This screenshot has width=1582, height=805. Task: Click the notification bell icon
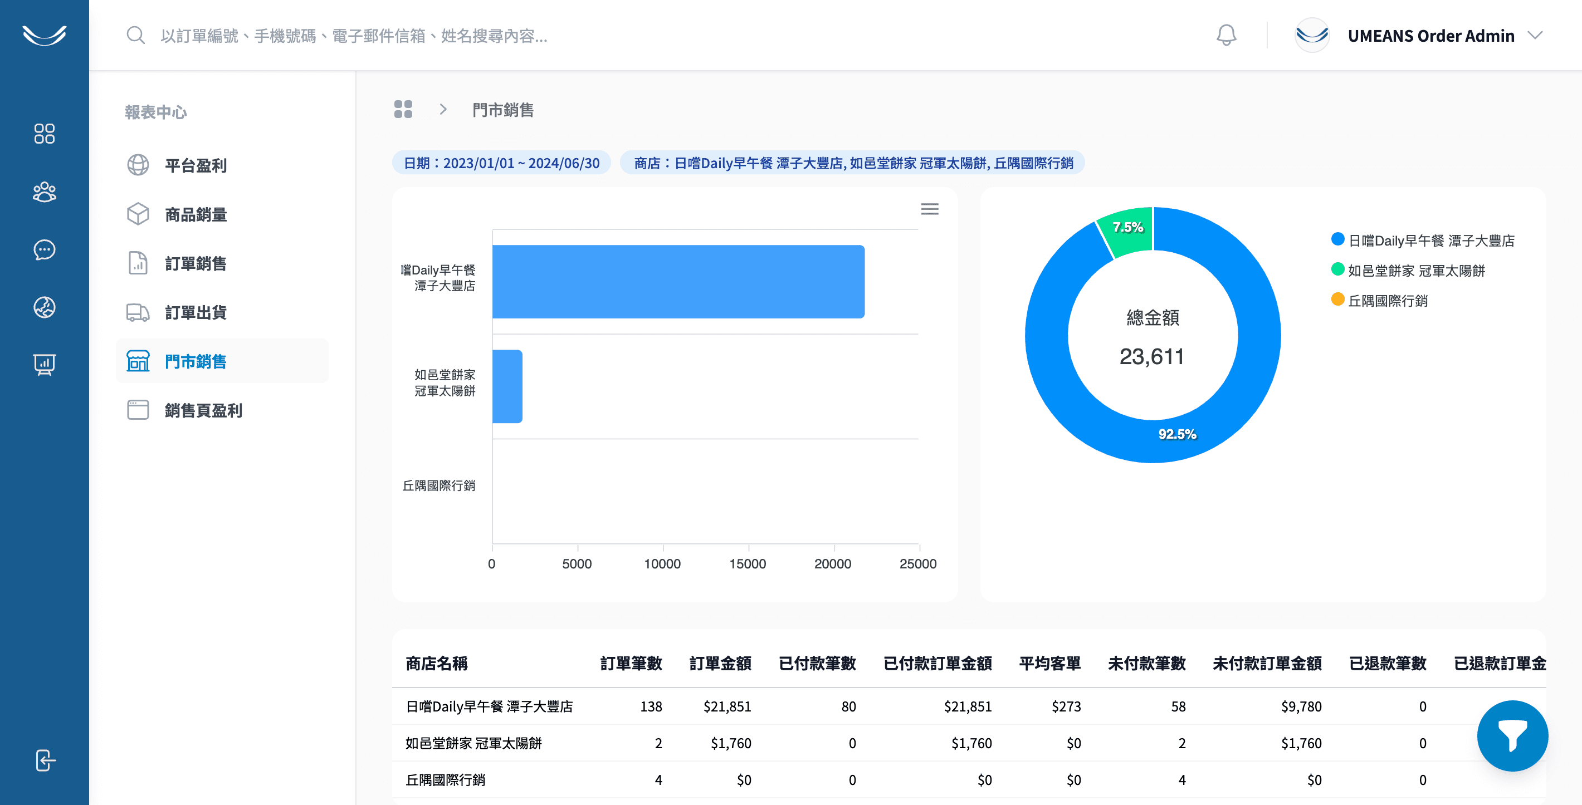pos(1226,35)
